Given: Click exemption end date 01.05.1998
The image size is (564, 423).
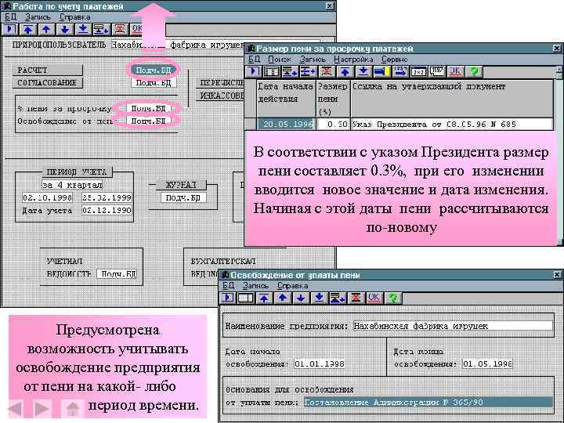Looking at the screenshot, I should coord(487,363).
